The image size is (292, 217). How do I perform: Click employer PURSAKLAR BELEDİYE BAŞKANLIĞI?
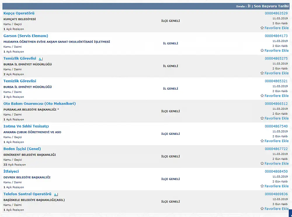pos(31,110)
